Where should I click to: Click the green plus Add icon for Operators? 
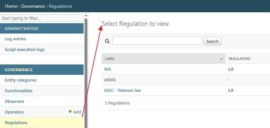click(x=70, y=112)
